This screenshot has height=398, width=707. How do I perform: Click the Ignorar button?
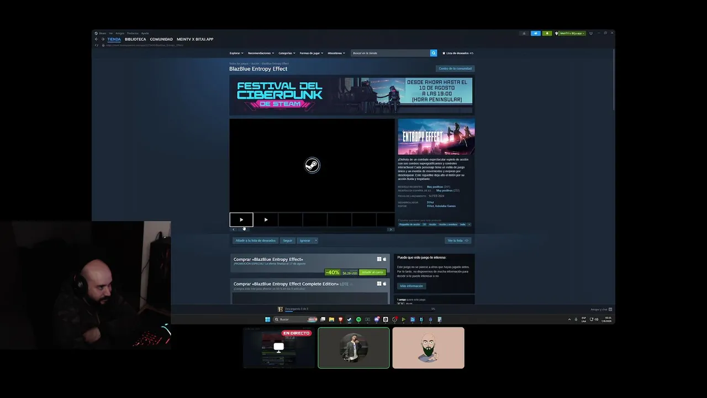[305, 240]
